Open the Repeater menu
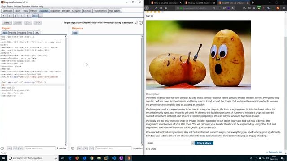 [x=26, y=6]
